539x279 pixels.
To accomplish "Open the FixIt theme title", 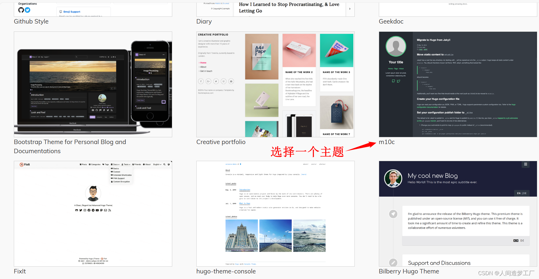I will 20,271.
